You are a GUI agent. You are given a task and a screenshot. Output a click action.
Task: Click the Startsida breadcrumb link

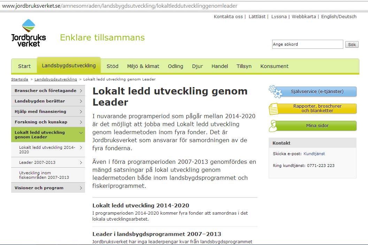tap(20, 79)
